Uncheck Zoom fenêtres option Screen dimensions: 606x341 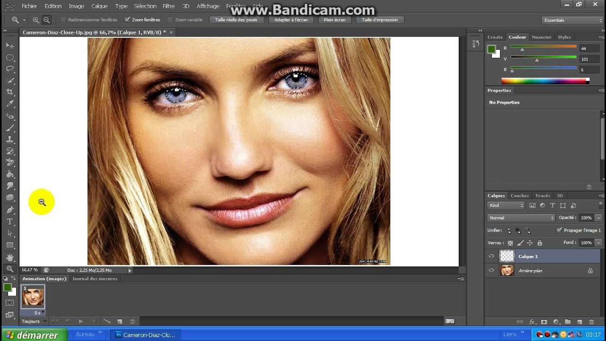click(127, 20)
